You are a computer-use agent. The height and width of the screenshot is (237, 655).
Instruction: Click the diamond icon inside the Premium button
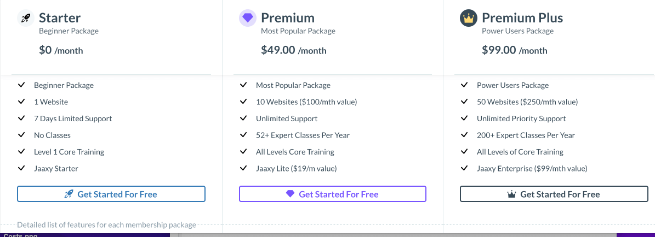coord(291,194)
